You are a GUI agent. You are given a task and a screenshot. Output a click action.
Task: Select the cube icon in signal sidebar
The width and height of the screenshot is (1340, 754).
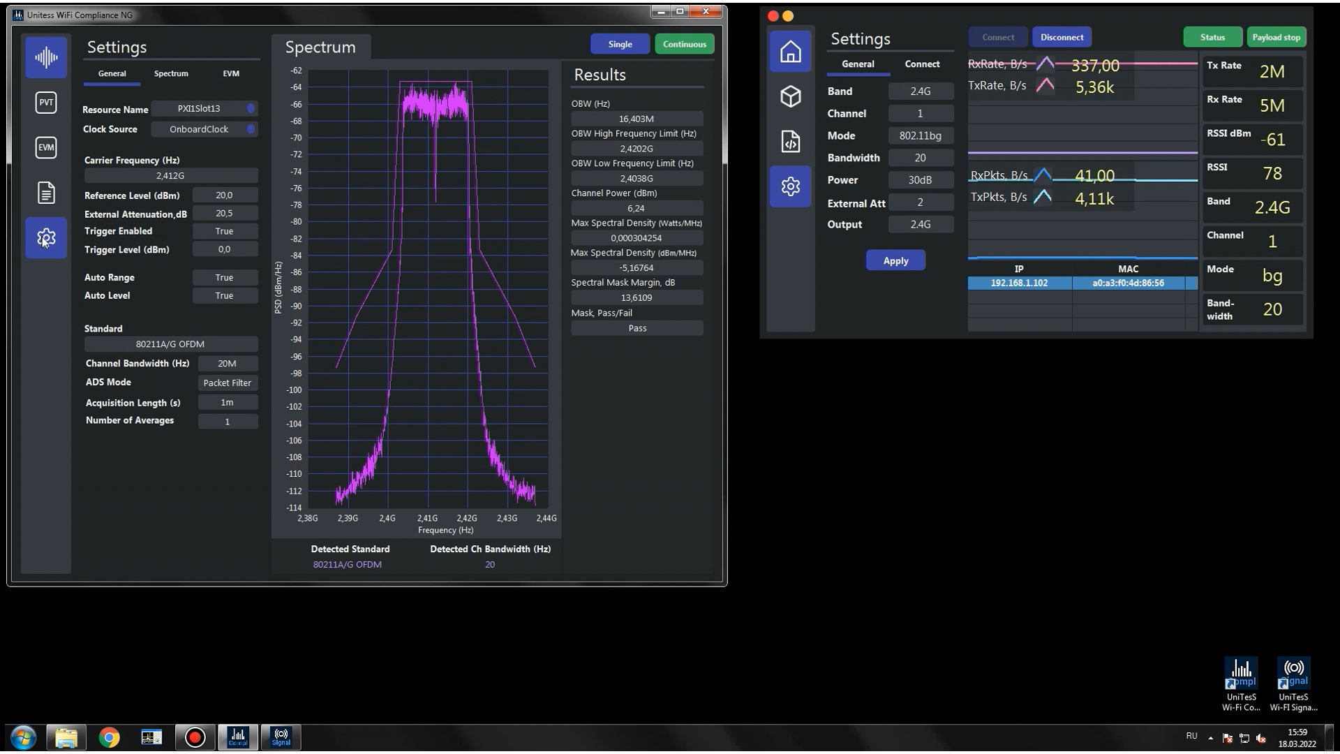[790, 96]
